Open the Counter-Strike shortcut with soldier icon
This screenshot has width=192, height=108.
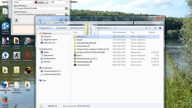(17, 57)
